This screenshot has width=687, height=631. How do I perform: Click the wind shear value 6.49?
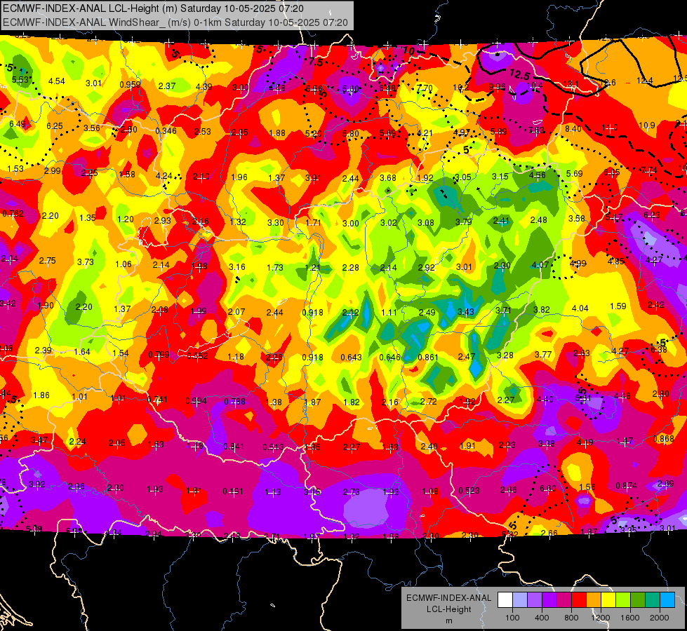[17, 124]
